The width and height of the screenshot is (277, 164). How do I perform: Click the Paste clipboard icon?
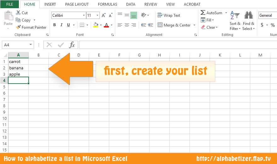[8, 15]
